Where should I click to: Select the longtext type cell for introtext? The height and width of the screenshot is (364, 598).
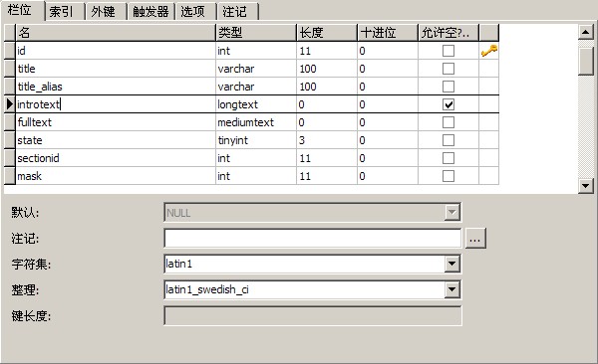click(256, 104)
